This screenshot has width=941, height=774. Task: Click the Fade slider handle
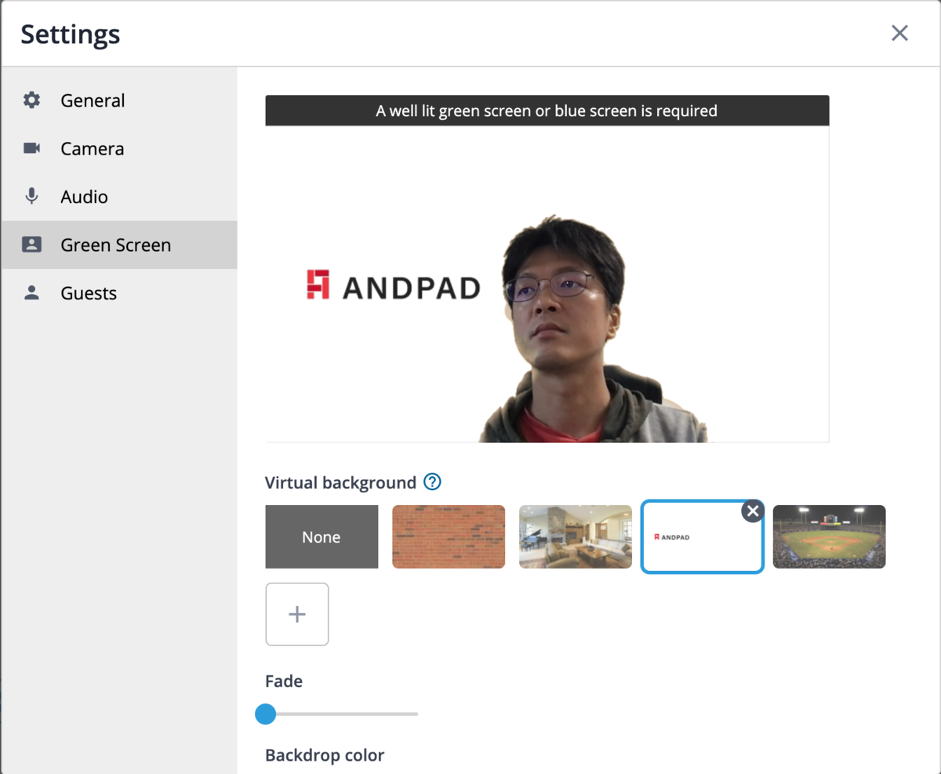[x=266, y=714]
